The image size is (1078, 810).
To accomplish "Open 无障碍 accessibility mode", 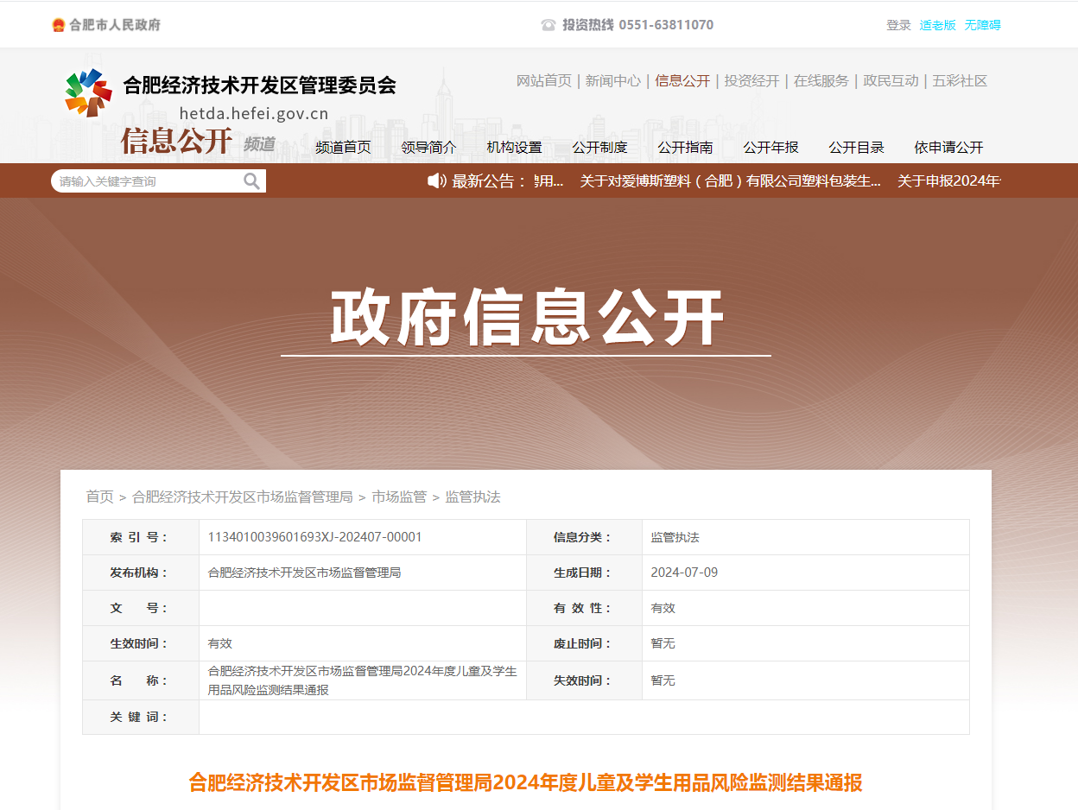I will tap(982, 25).
